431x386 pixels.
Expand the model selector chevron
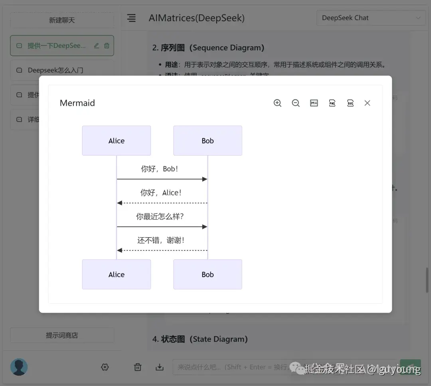pos(418,18)
